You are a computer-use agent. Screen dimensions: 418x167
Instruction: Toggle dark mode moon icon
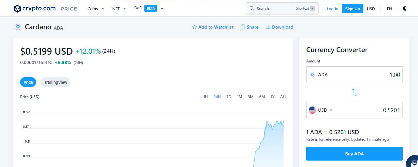click(405, 9)
